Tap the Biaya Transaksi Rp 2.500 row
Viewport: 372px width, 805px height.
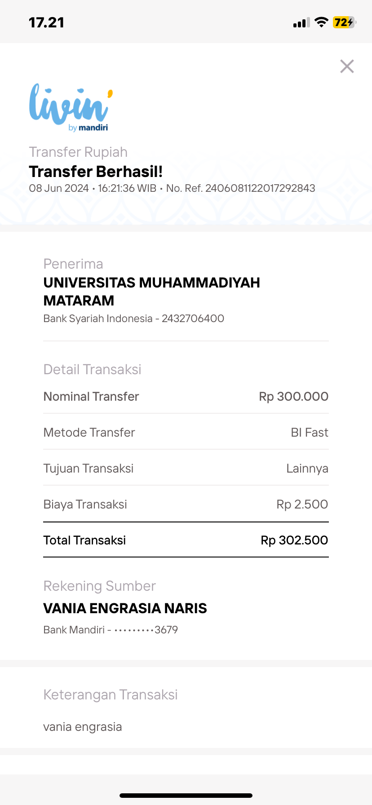(x=186, y=504)
